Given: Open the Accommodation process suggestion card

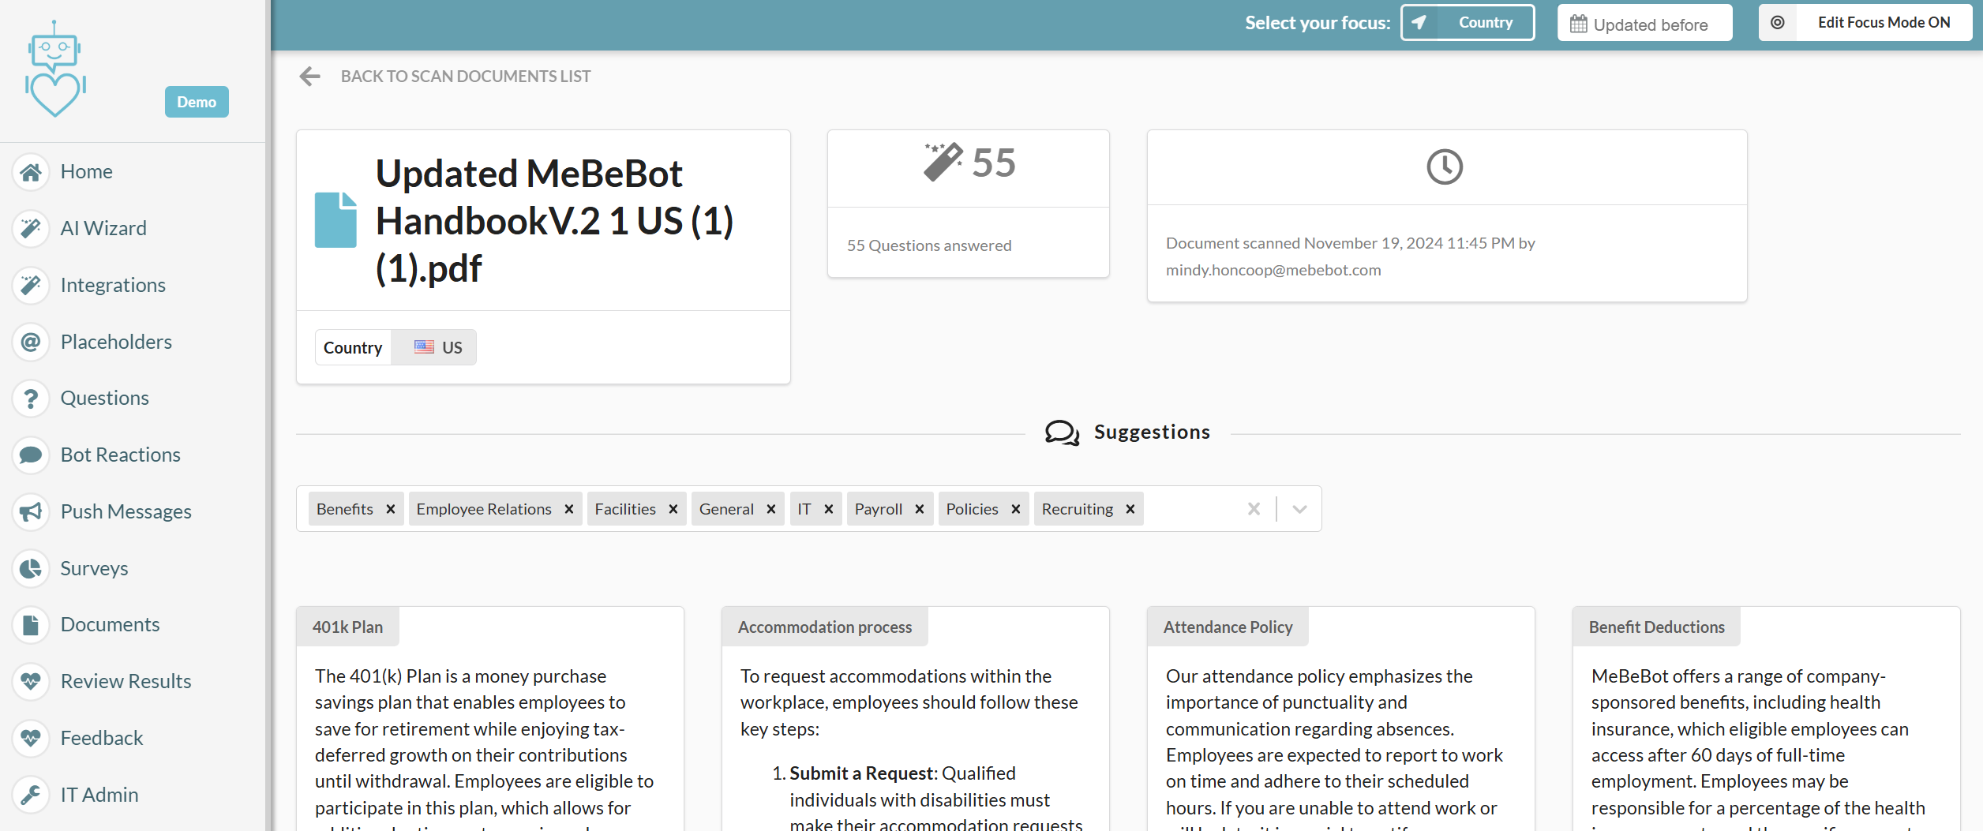Looking at the screenshot, I should click(x=916, y=718).
